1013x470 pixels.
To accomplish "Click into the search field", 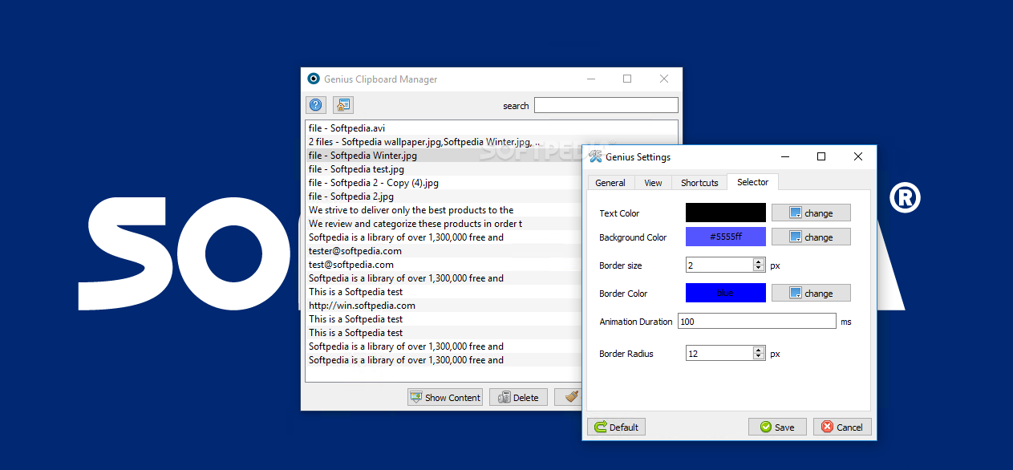I will (606, 105).
